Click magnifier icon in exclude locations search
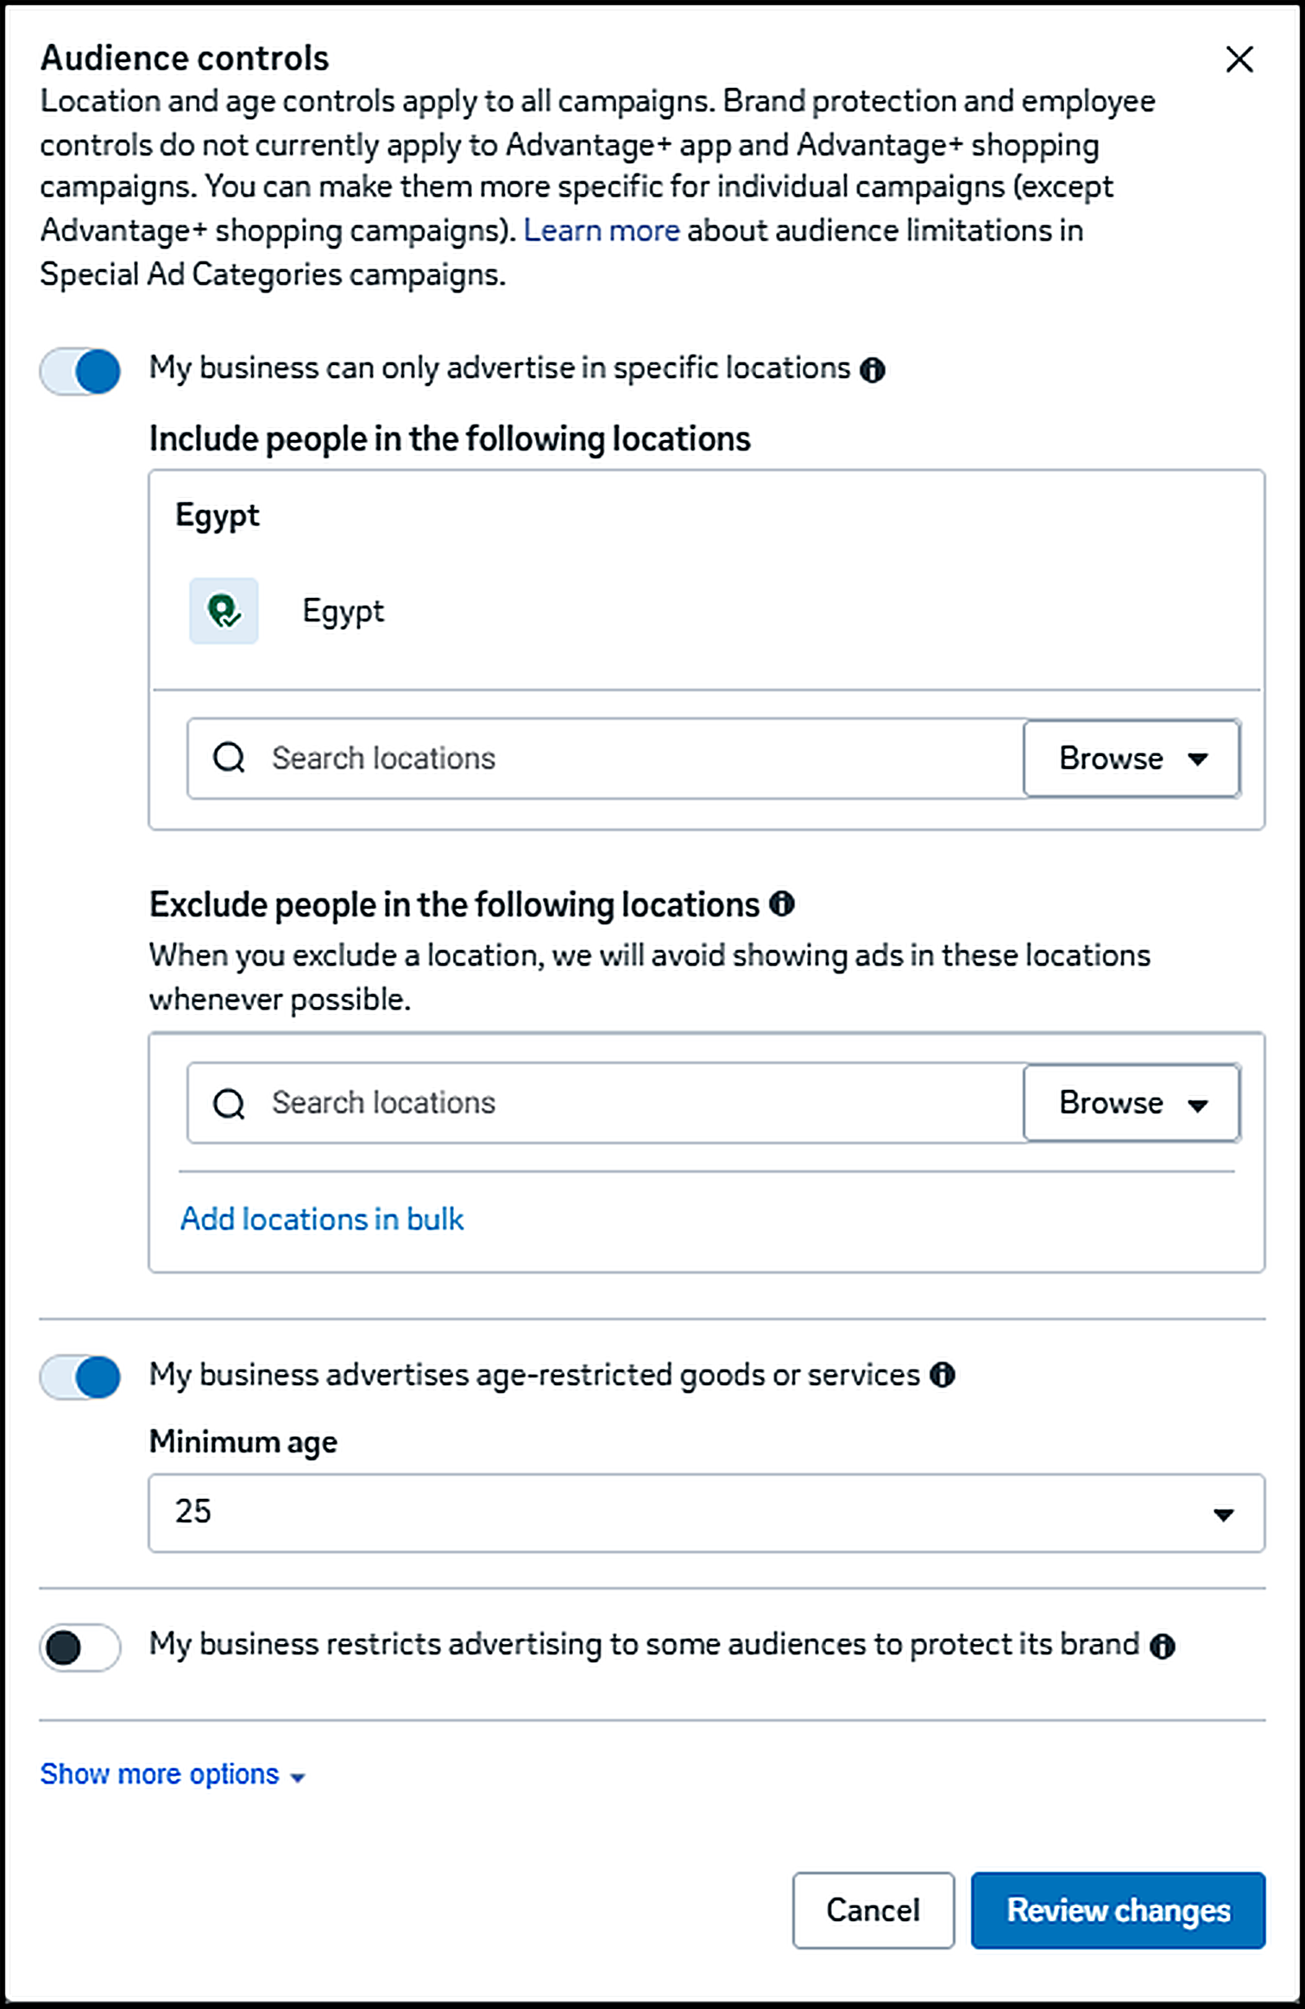The height and width of the screenshot is (2009, 1305). (x=230, y=1103)
